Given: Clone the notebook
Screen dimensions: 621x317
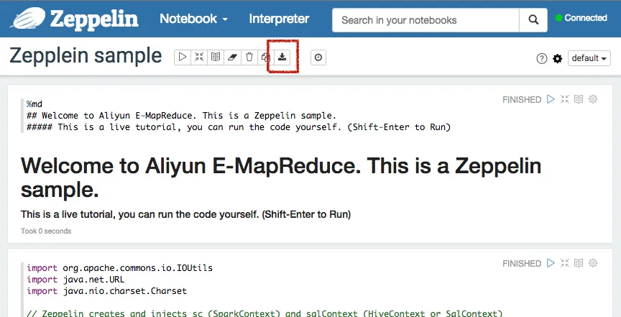Looking at the screenshot, I should [265, 58].
